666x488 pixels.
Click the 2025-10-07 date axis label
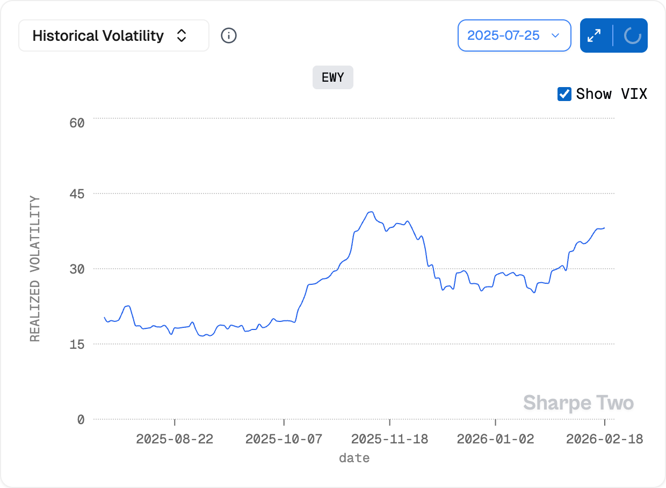point(284,439)
